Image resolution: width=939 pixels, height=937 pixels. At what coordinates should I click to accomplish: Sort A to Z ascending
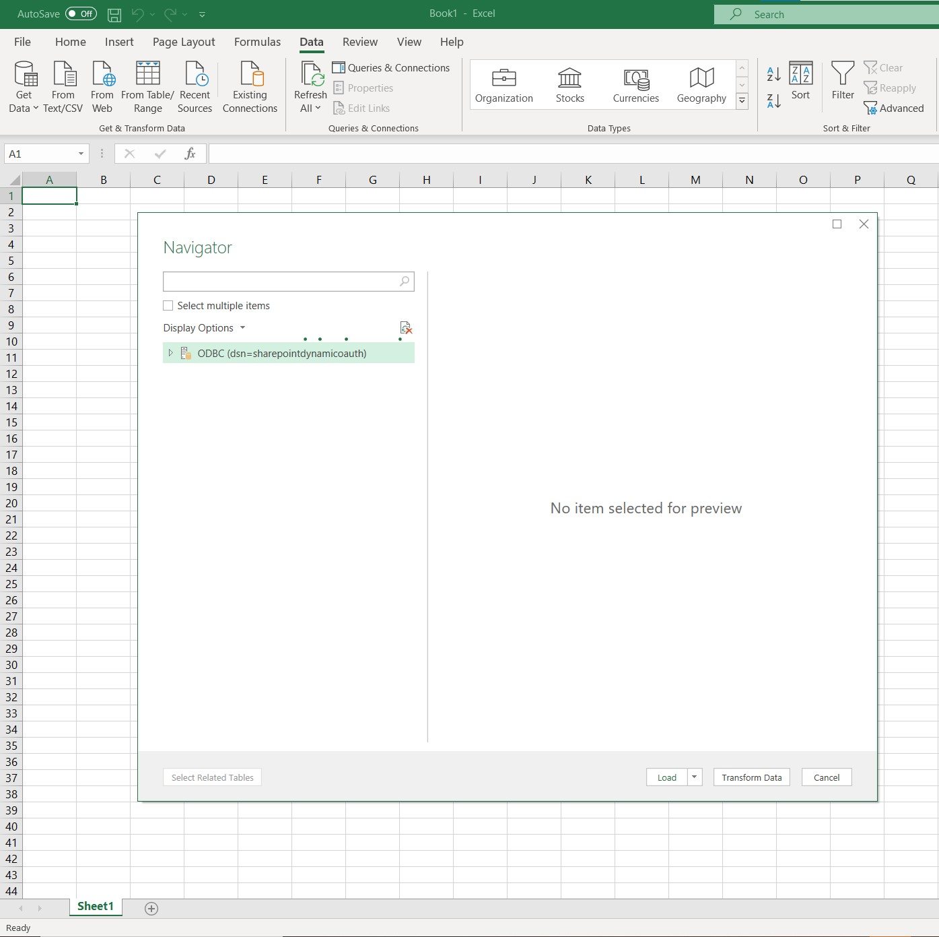coord(774,73)
